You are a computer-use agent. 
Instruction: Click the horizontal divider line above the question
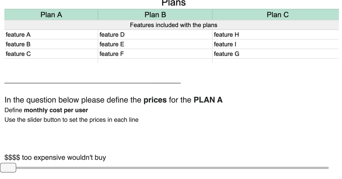coord(93,83)
